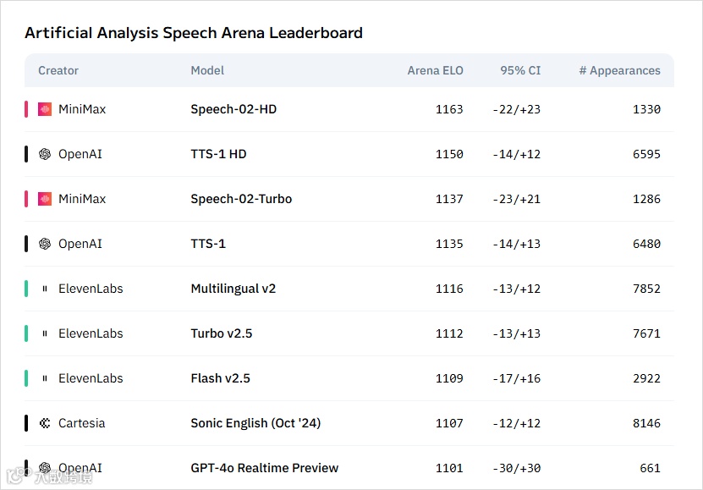Screen dimensions: 703x490
Task: Click the MiniMax logo beside Speech-02-Turbo
Action: pos(45,199)
